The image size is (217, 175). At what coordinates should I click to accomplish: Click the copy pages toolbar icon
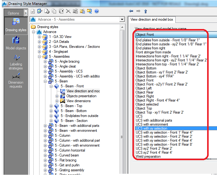[54, 11]
